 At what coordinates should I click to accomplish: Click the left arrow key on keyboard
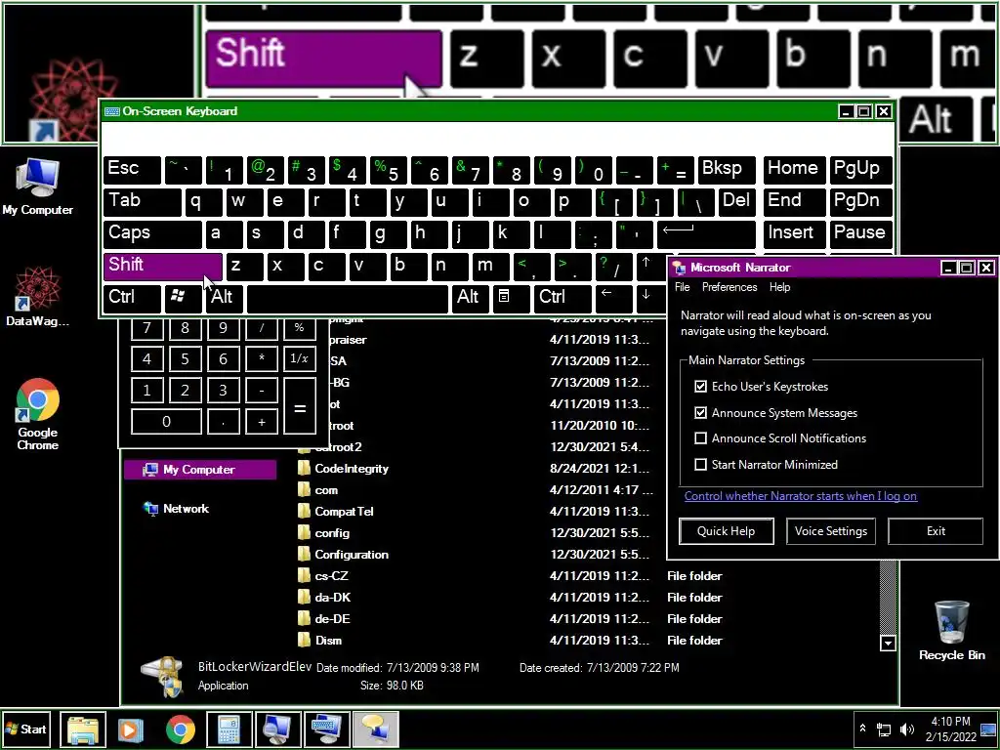(x=613, y=298)
